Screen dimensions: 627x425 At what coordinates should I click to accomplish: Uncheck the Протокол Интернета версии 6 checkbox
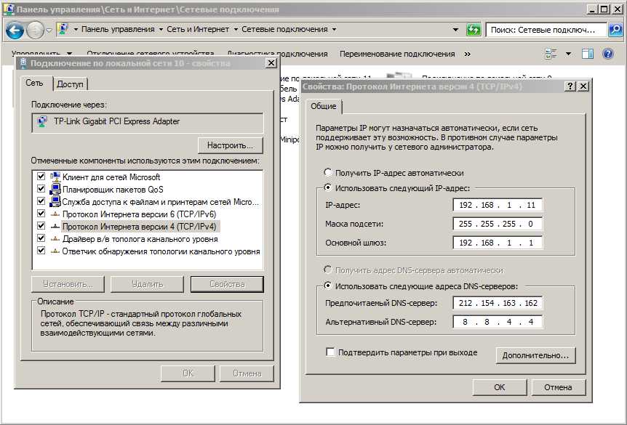pyautogui.click(x=41, y=214)
